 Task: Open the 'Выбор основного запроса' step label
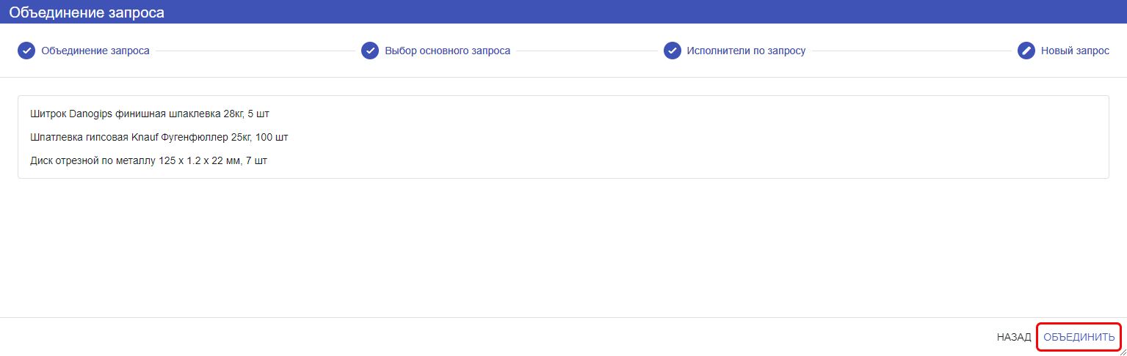point(448,51)
